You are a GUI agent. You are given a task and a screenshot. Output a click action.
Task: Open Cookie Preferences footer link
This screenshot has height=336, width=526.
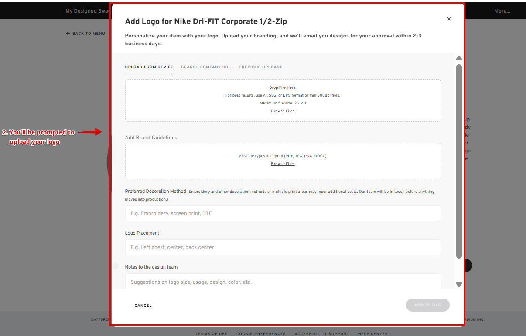point(261,334)
